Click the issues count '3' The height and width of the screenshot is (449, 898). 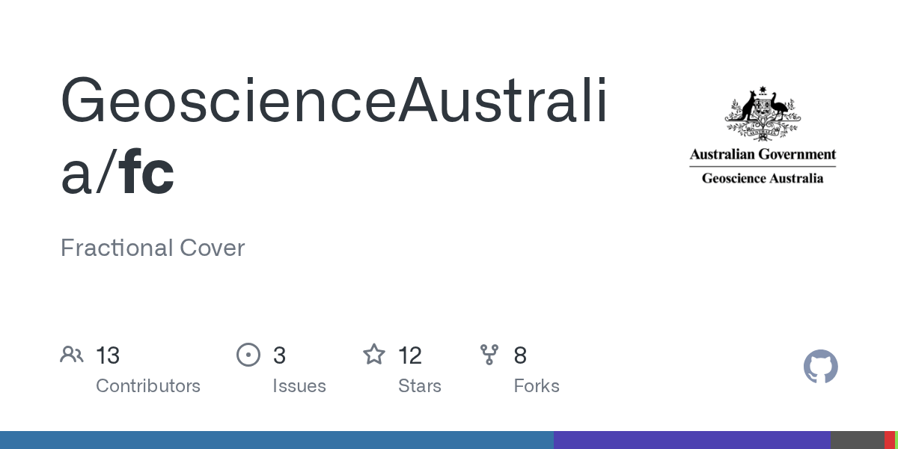pos(279,355)
